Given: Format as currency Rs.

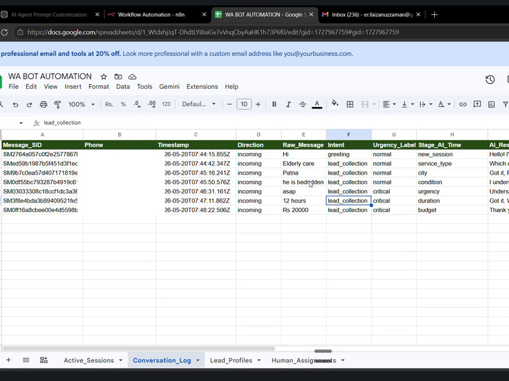Looking at the screenshot, I should click(109, 104).
